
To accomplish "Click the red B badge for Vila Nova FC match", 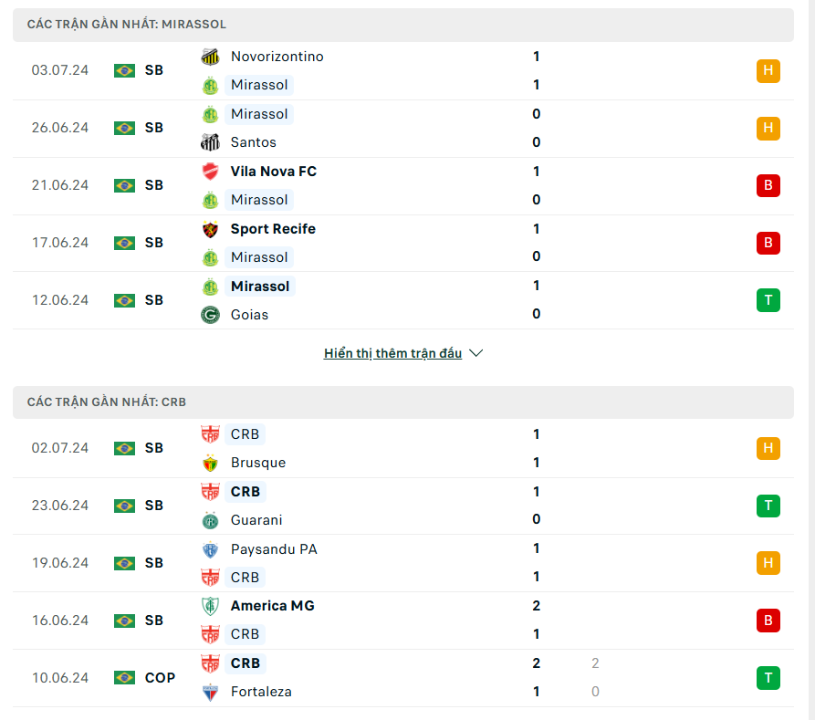I will 768,185.
